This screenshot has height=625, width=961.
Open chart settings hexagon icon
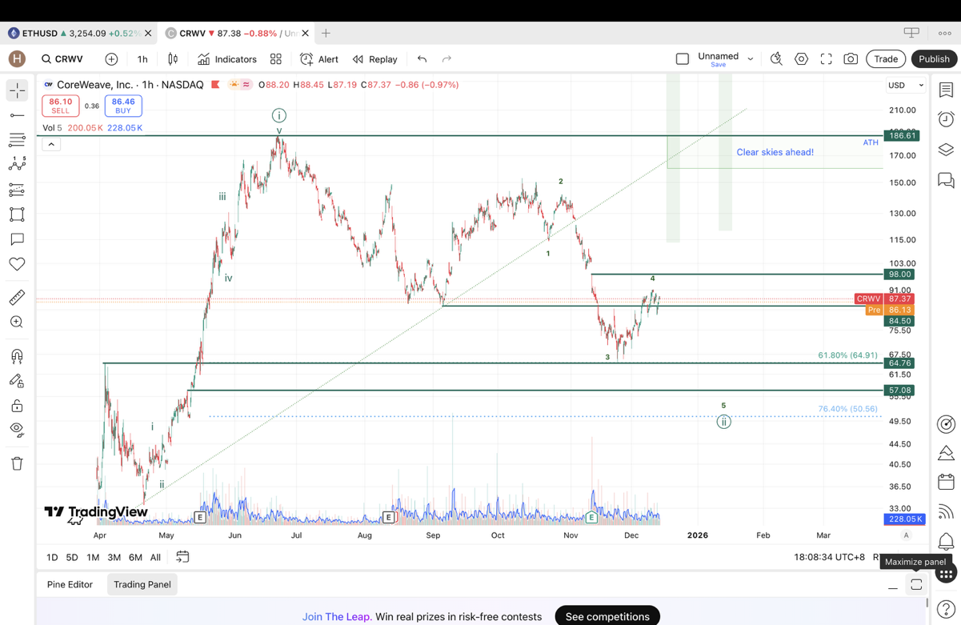click(x=801, y=59)
